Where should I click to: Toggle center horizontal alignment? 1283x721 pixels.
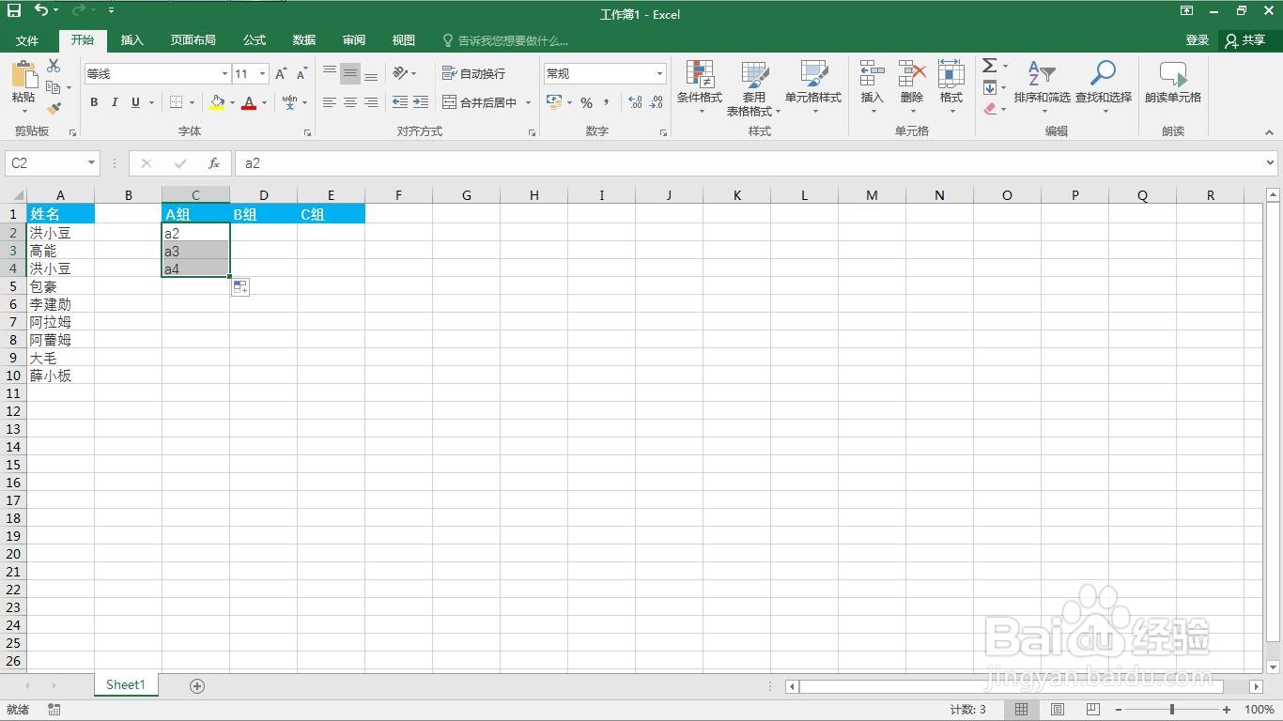(350, 102)
